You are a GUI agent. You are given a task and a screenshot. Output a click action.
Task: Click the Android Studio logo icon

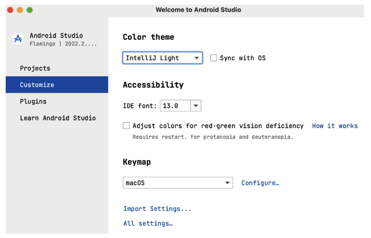tap(18, 39)
